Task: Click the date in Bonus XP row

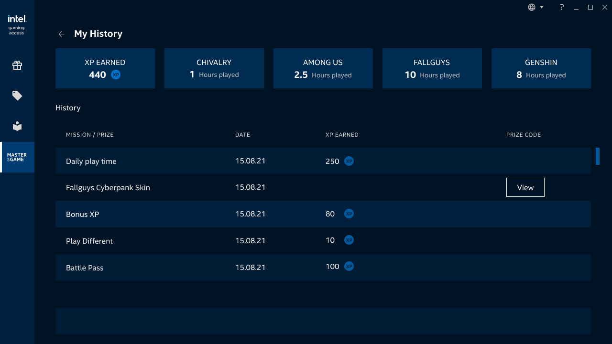Action: pos(250,214)
